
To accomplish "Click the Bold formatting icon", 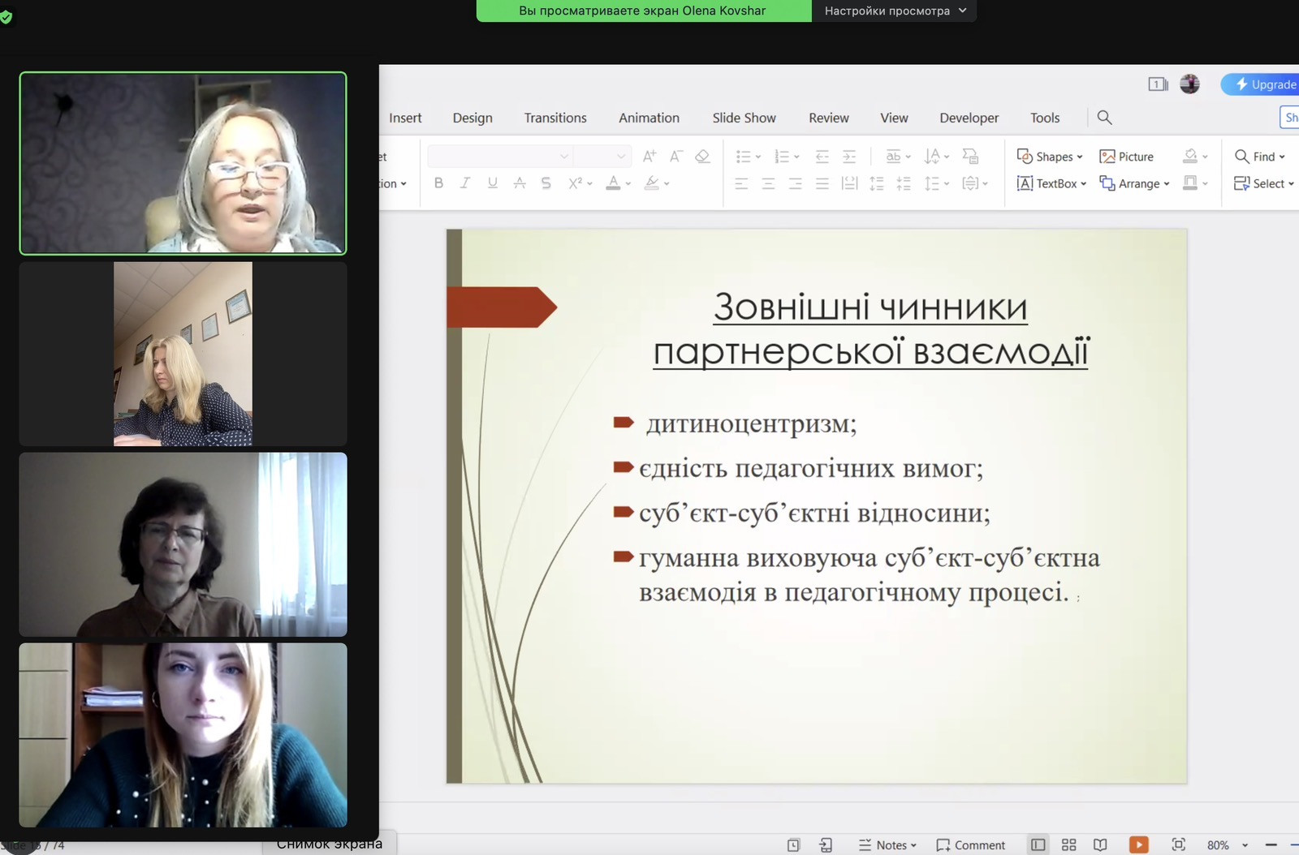I will point(438,183).
